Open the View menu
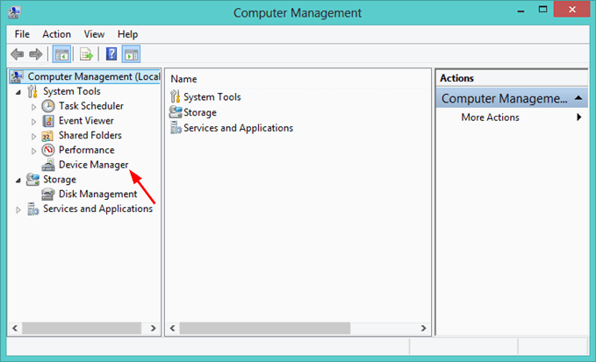The image size is (596, 362). point(94,34)
